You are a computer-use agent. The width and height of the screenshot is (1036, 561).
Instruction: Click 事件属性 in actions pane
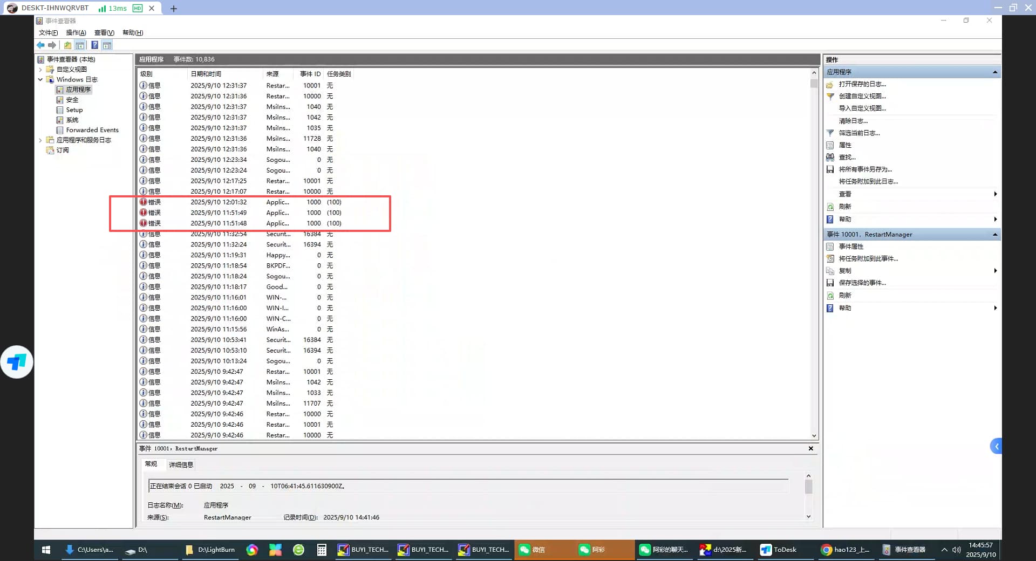click(851, 247)
